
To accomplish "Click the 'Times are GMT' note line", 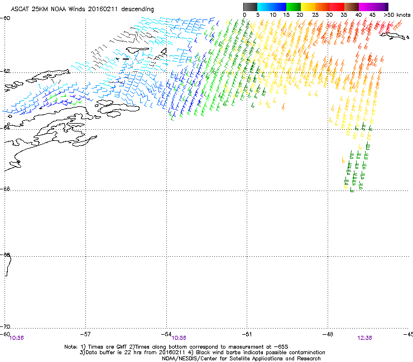I will click(x=176, y=347).
